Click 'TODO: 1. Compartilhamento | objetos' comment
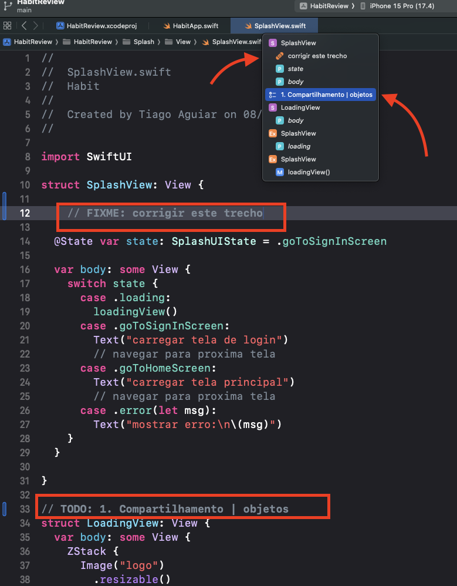 (x=165, y=509)
